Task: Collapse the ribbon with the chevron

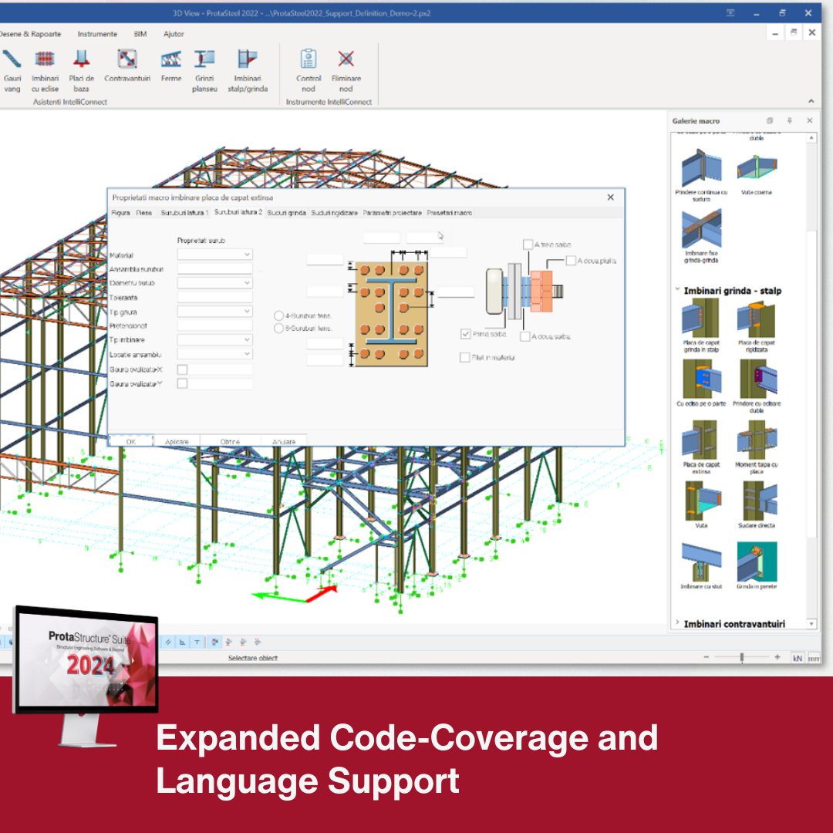Action: [811, 101]
